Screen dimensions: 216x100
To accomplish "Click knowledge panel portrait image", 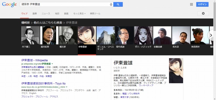I will pos(176,71).
